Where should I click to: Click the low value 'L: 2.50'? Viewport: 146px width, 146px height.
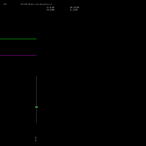(74, 10)
